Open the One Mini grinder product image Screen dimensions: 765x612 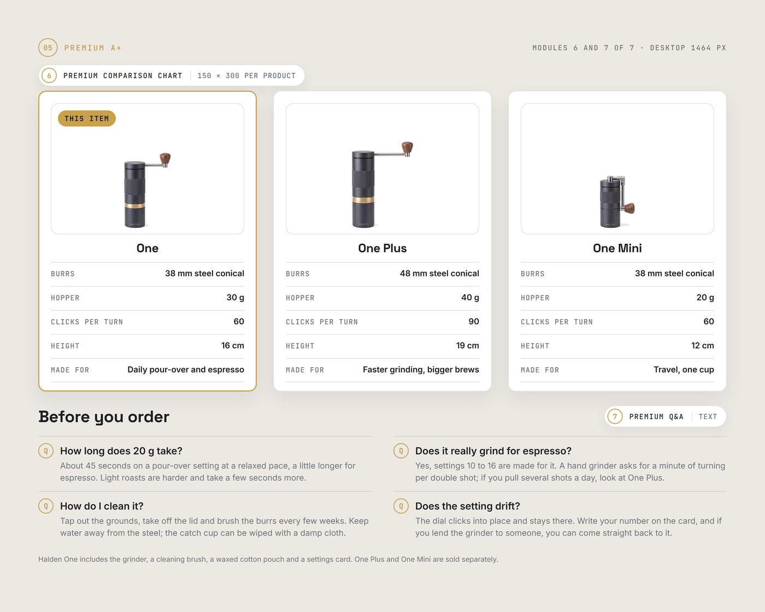click(617, 169)
